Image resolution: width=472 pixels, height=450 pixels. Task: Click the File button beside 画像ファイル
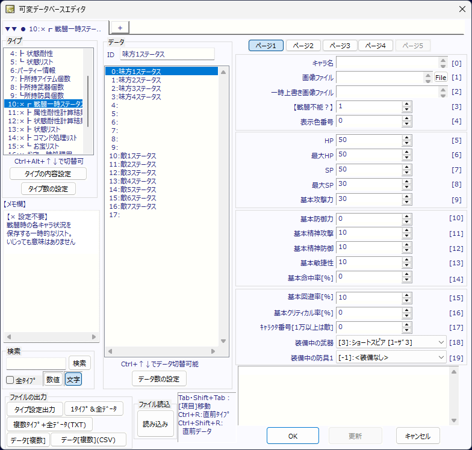coord(441,77)
